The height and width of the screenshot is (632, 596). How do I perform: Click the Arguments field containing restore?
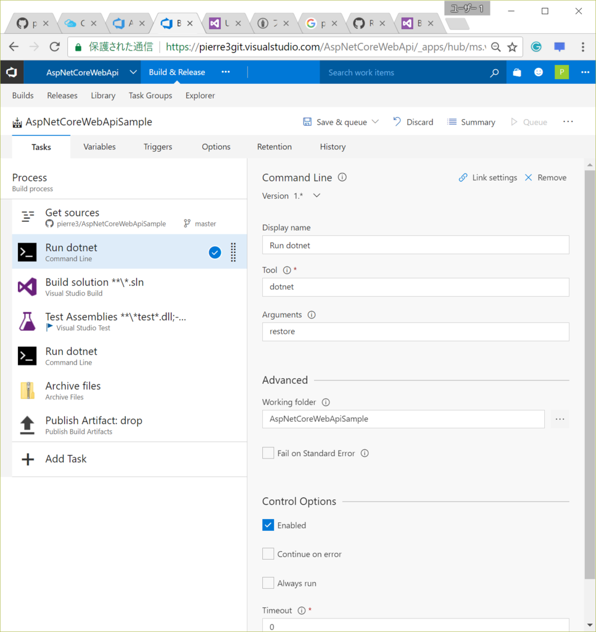pyautogui.click(x=415, y=331)
